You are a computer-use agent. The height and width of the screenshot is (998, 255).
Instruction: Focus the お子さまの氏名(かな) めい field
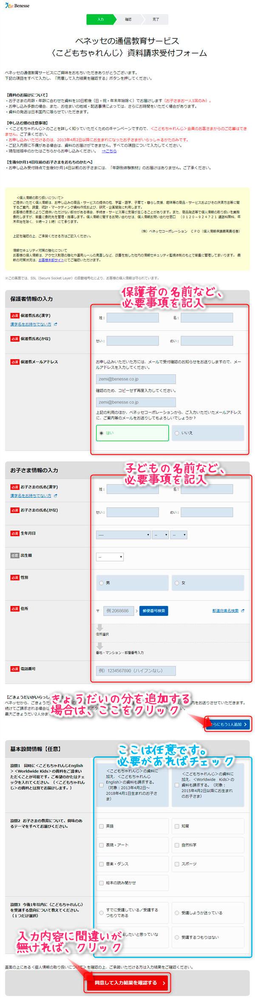click(x=207, y=512)
